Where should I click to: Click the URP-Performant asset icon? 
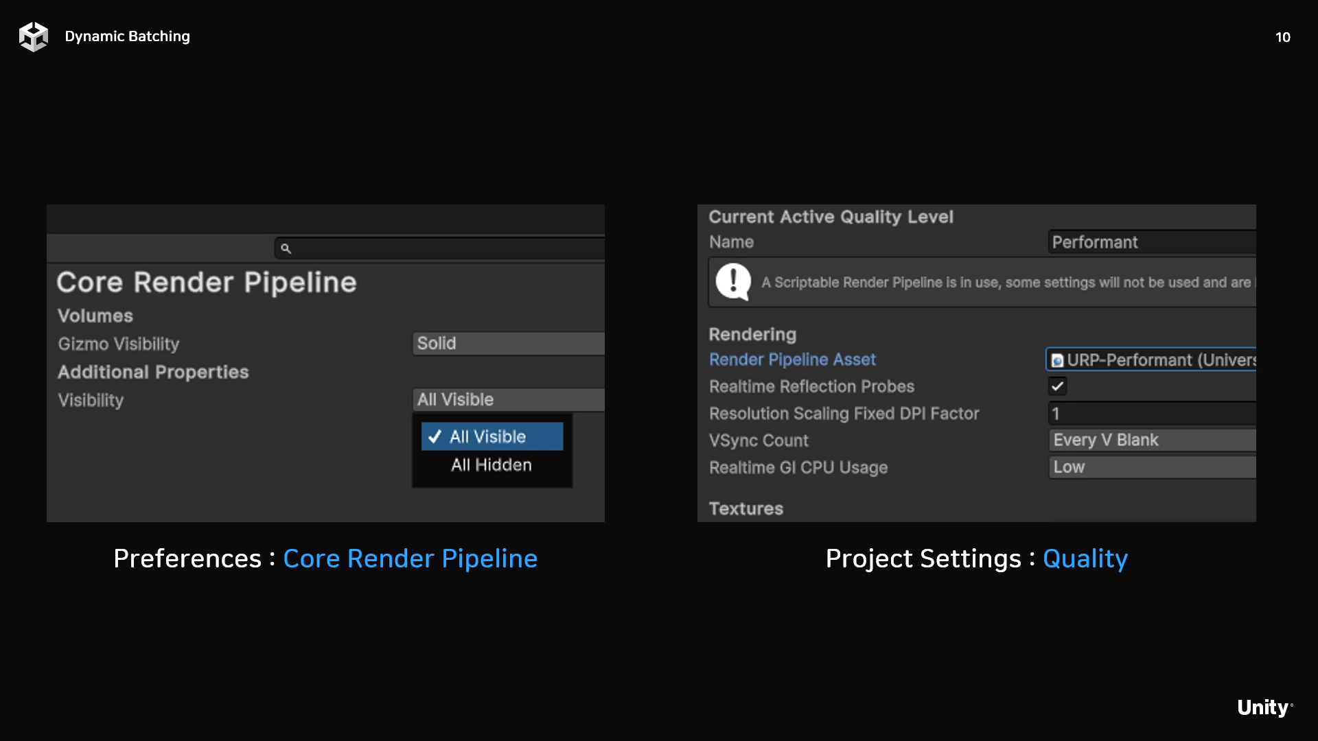tap(1057, 360)
